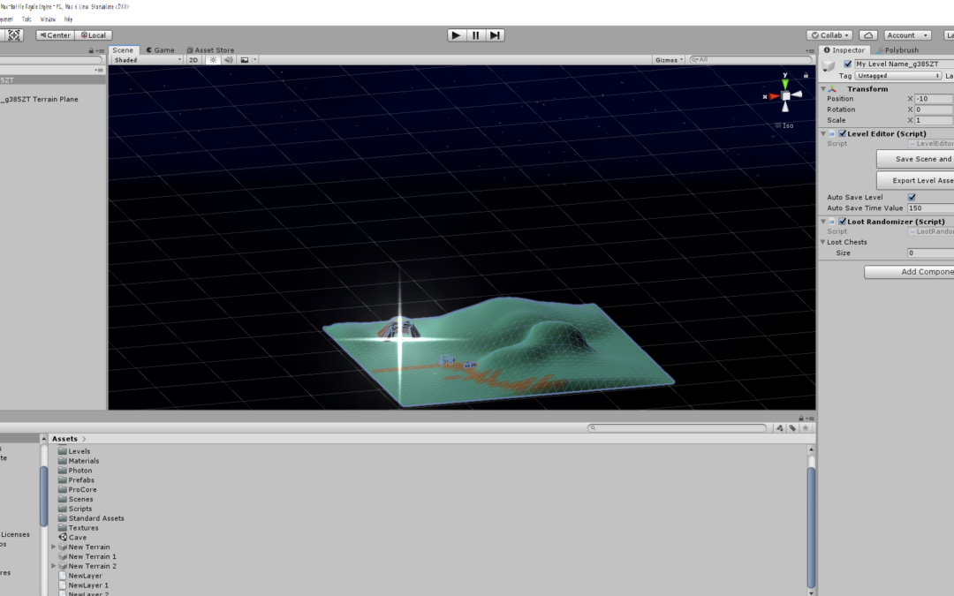
Task: Click the Add Component button
Action: 909,272
